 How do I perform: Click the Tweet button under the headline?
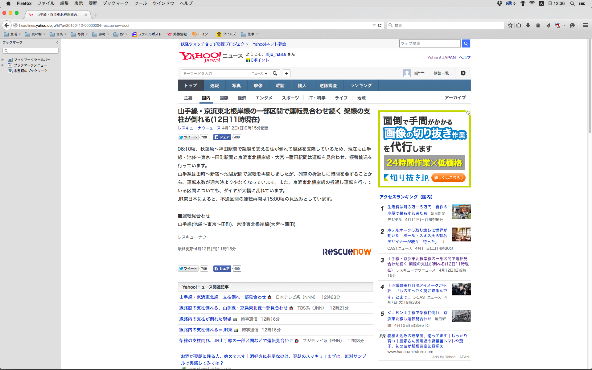coord(188,137)
